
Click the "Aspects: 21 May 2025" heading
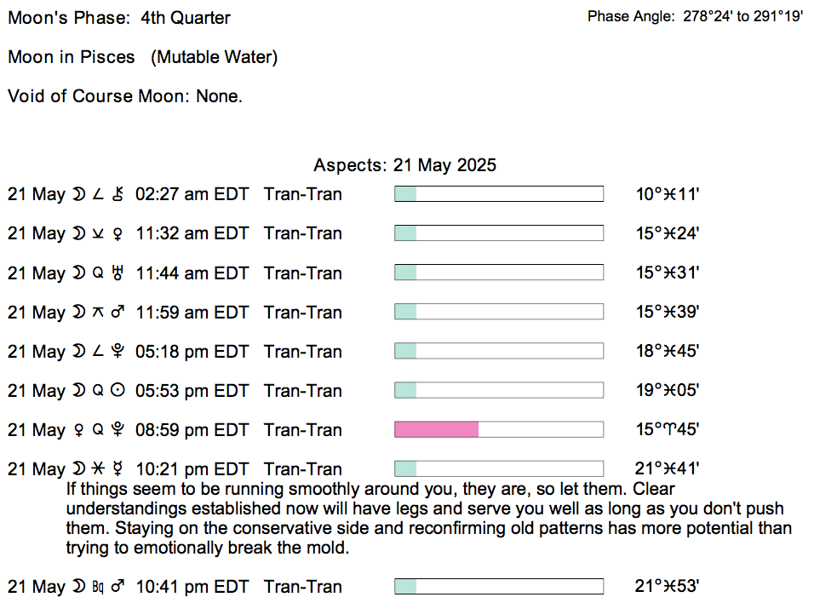click(x=404, y=165)
